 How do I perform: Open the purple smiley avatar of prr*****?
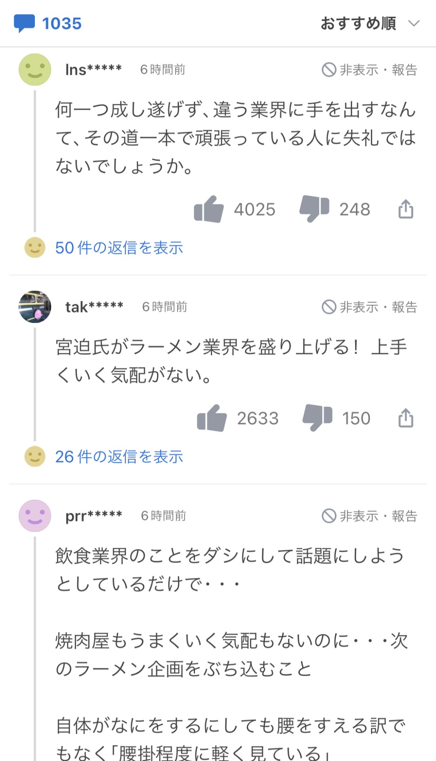click(35, 516)
